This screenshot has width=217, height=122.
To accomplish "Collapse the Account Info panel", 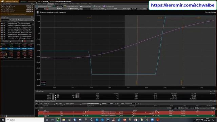I will pyautogui.click(x=1, y=4).
